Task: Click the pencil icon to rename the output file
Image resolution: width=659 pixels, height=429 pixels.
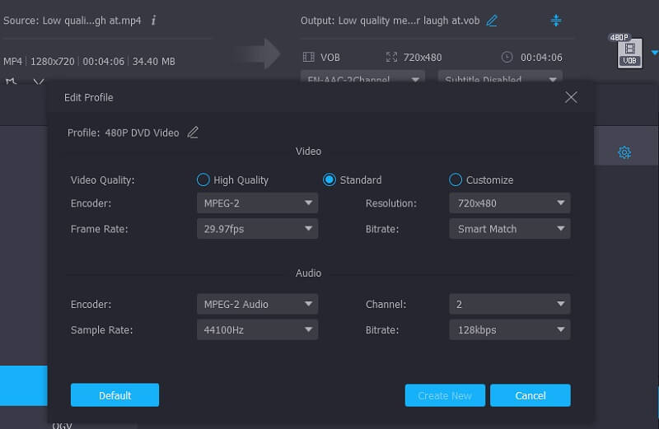Action: point(492,21)
